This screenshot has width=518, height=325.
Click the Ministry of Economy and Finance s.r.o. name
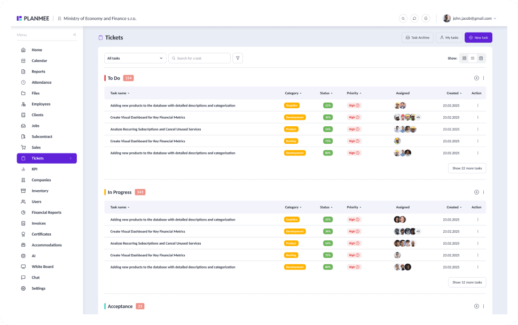pyautogui.click(x=100, y=19)
